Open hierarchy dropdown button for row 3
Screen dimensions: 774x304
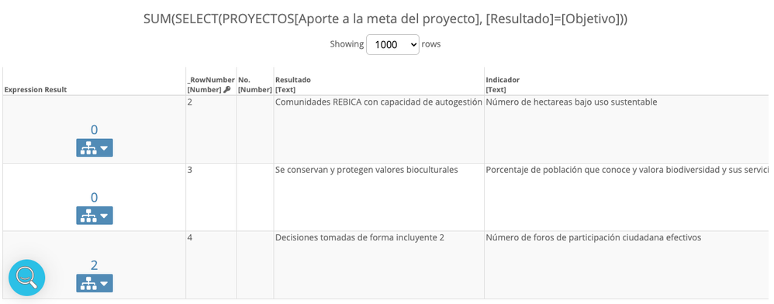click(x=95, y=215)
